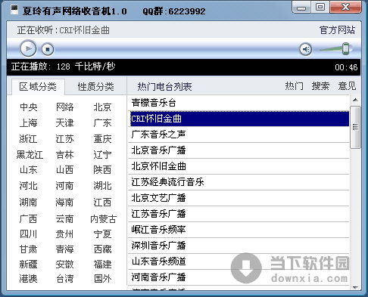Choose the 国外 category

pyautogui.click(x=102, y=279)
